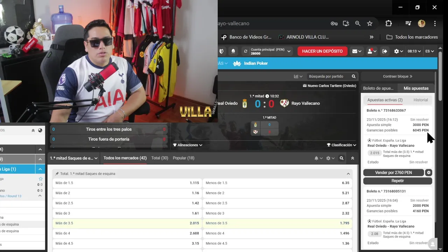The image size is (448, 252).
Task: Open the bell notifications dropdown in markets bar
Action: 318,158
